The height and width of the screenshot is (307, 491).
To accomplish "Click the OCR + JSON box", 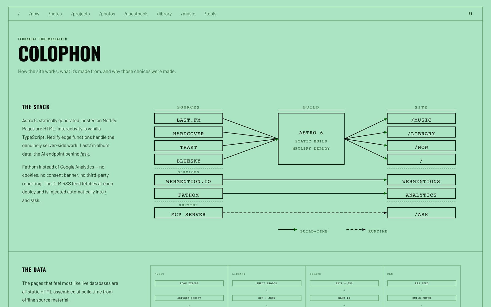I will click(x=267, y=298).
